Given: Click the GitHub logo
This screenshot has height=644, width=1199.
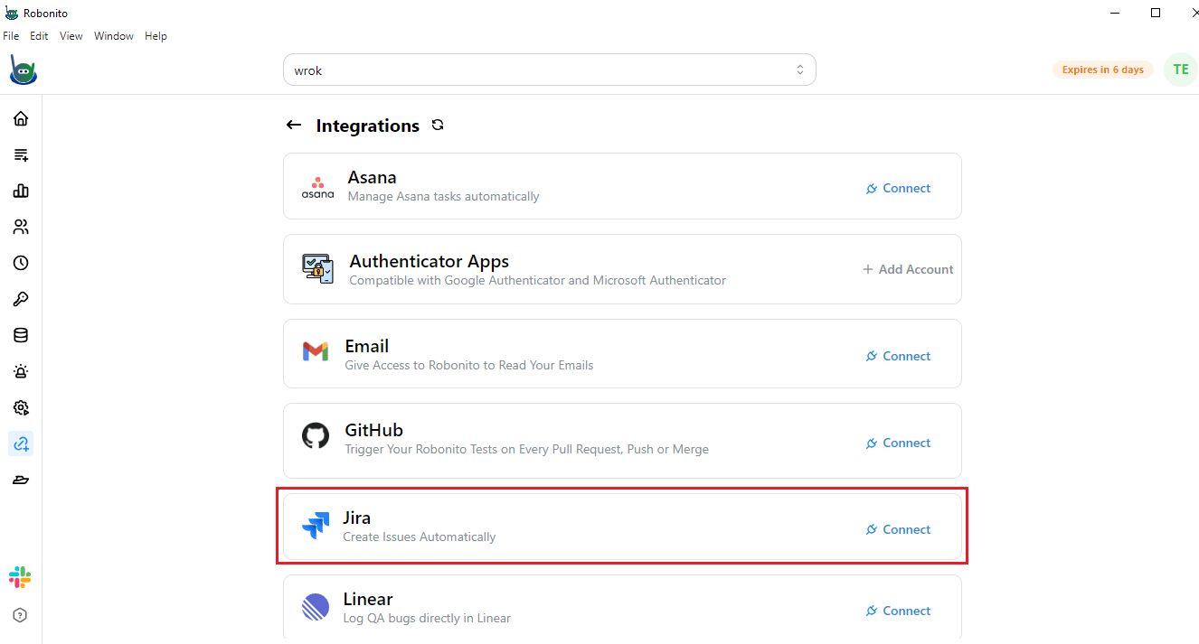Looking at the screenshot, I should 316,437.
